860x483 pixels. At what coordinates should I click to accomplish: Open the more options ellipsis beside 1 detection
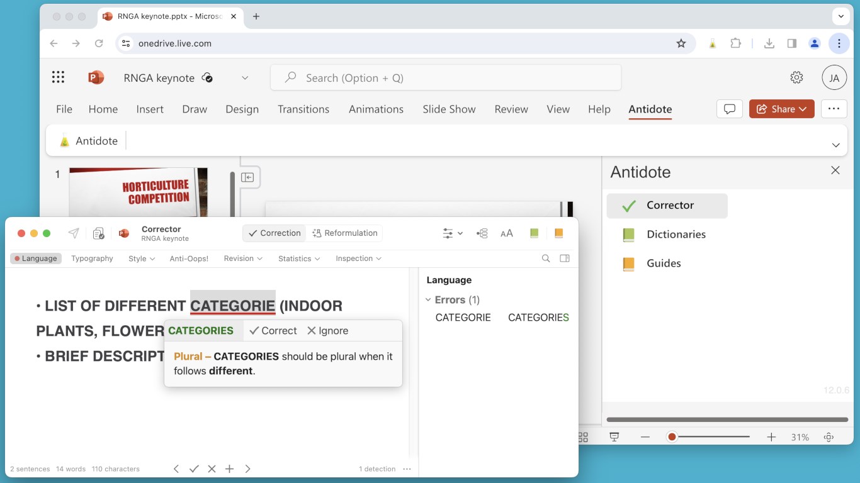click(407, 469)
